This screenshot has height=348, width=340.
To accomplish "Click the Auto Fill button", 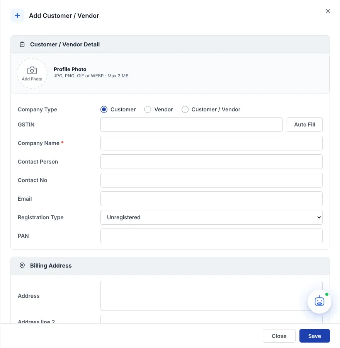I will point(304,125).
